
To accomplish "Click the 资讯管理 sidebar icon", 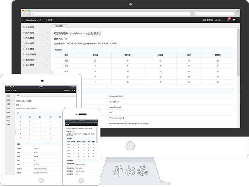I will point(24,27).
